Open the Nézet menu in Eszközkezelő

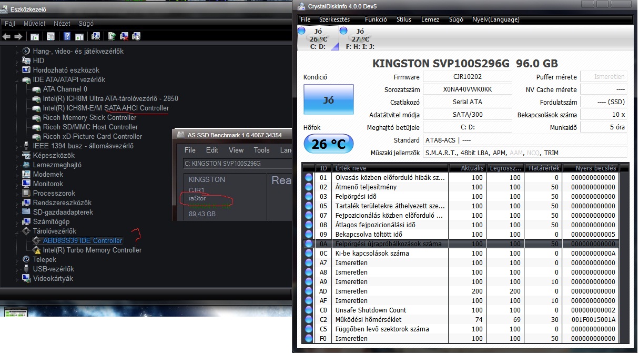[62, 24]
